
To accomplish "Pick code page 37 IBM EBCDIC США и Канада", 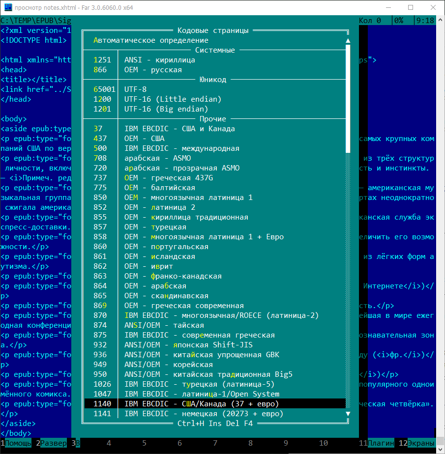I will click(215, 129).
